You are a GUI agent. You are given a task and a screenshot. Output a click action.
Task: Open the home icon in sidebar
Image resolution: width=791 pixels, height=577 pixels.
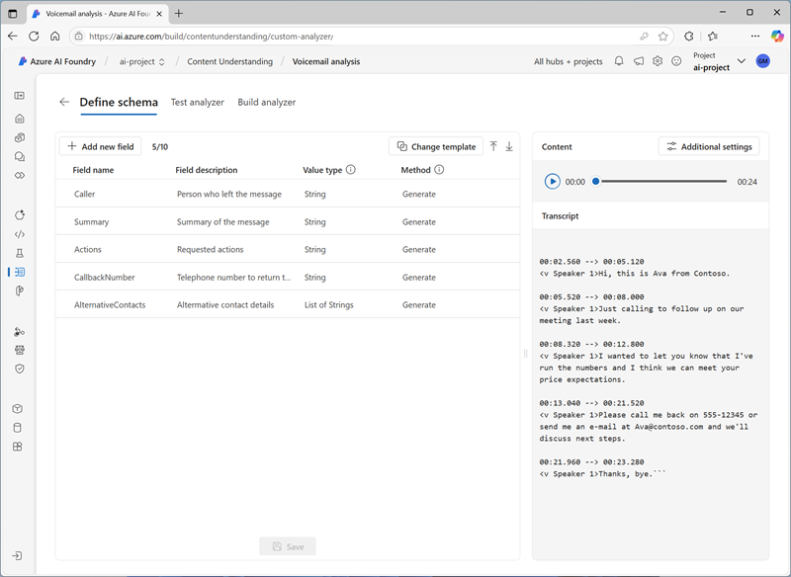(19, 119)
